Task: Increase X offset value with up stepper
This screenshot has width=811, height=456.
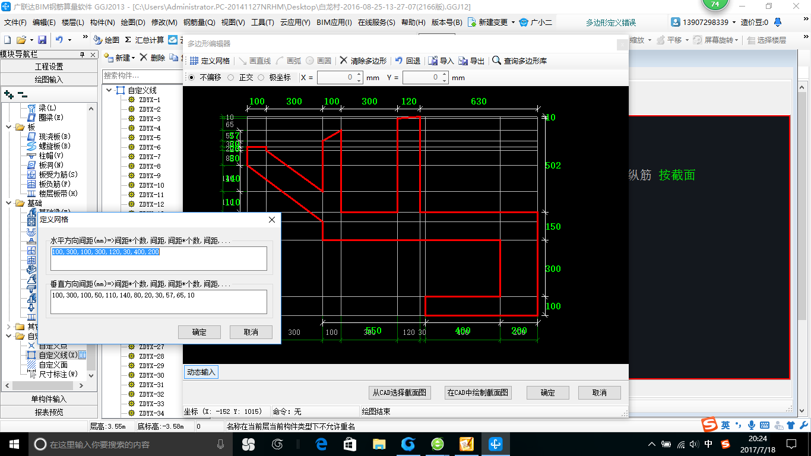Action: pyautogui.click(x=359, y=75)
